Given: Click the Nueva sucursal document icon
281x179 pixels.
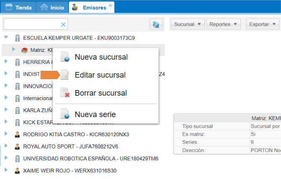Looking at the screenshot, I should (x=65, y=57).
